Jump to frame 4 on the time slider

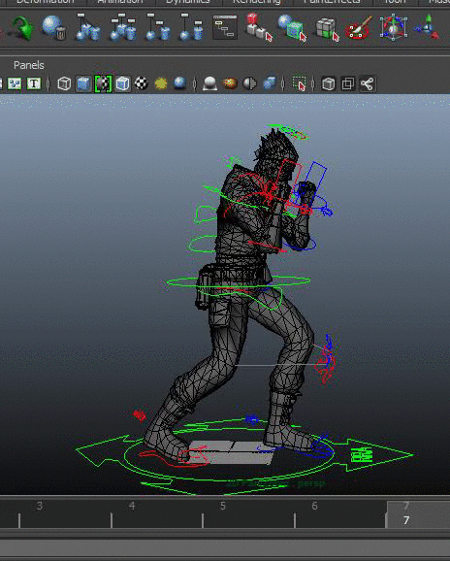click(x=132, y=506)
